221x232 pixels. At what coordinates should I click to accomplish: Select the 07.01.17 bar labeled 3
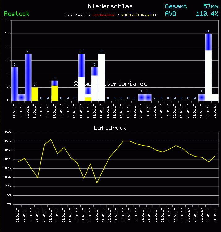(55, 91)
